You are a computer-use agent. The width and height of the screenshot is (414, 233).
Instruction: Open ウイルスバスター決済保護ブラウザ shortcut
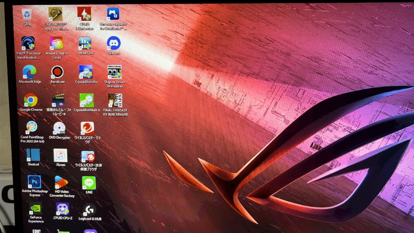click(x=88, y=156)
